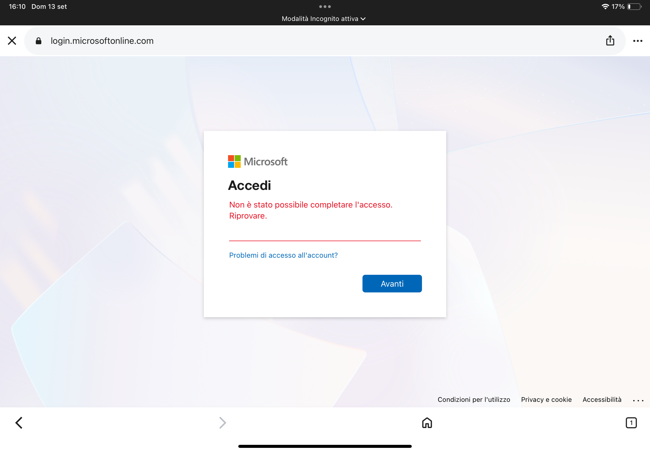Tap the battery indicator icon
Viewport: 650px width, 452px height.
tap(634, 7)
